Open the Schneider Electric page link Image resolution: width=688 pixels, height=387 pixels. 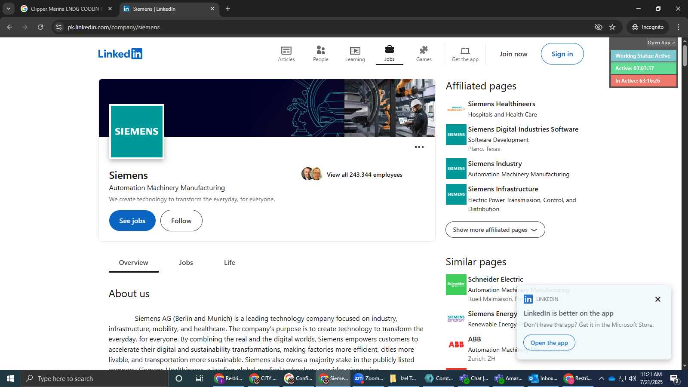click(x=495, y=279)
